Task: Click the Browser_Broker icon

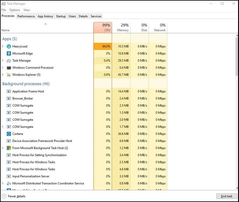Action: tap(9, 99)
